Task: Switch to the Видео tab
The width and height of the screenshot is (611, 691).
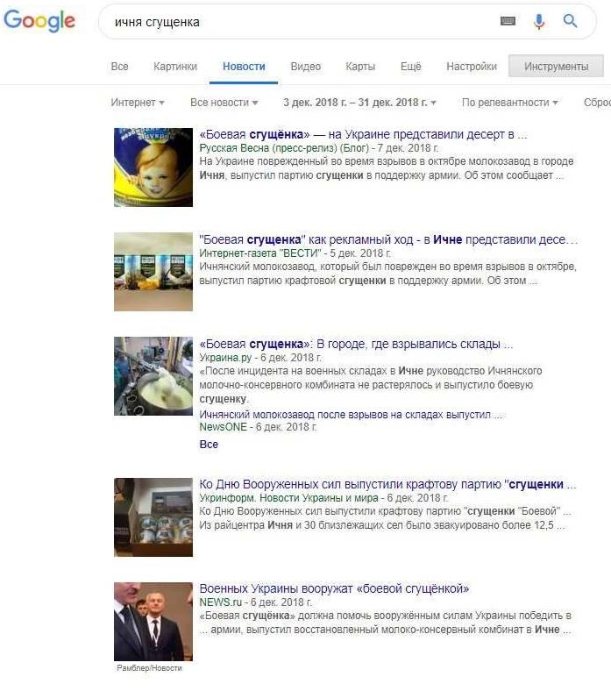Action: (x=305, y=67)
